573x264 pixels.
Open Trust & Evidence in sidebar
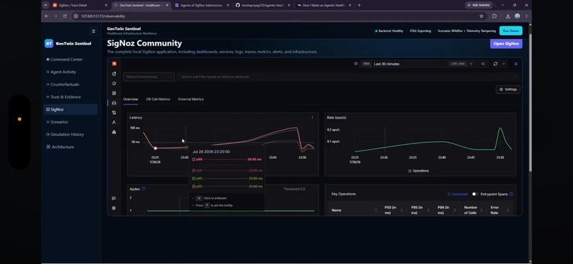[70, 97]
